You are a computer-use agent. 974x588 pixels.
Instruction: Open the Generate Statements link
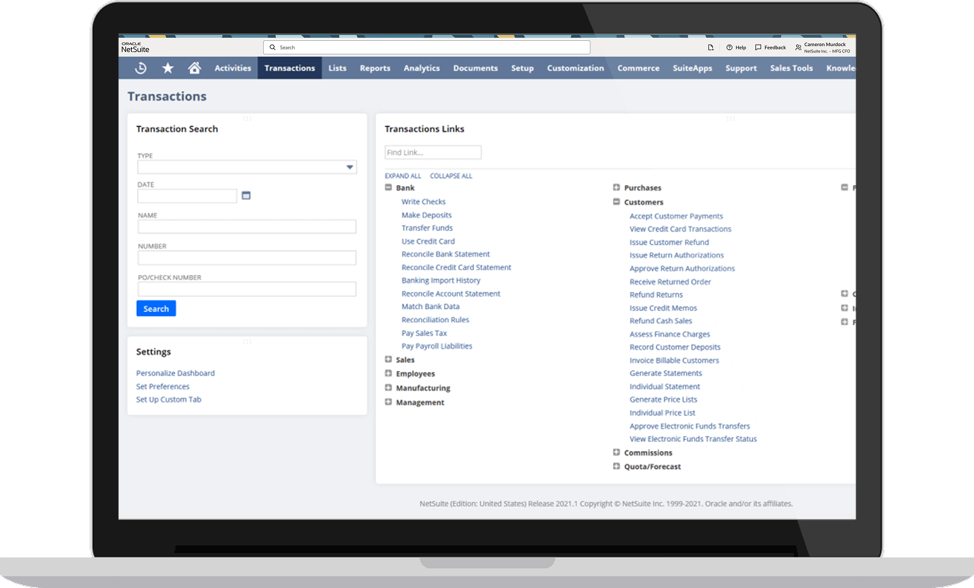(x=666, y=373)
